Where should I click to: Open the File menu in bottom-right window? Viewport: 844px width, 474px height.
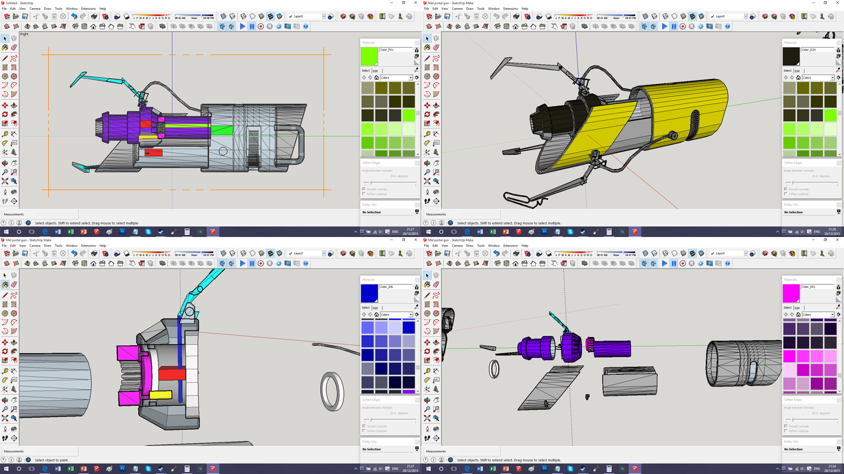tap(426, 246)
